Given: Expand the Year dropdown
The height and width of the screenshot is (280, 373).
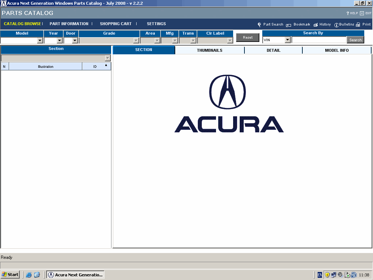Looking at the screenshot, I should click(x=60, y=40).
